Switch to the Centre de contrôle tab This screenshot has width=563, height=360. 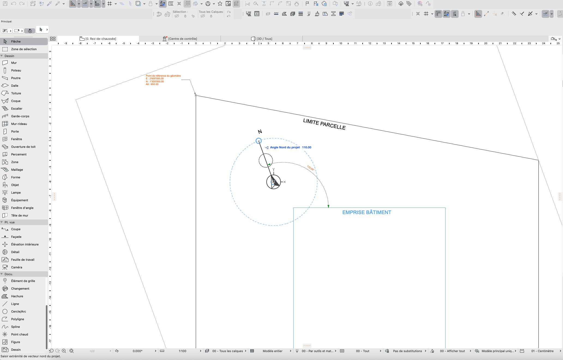click(180, 39)
